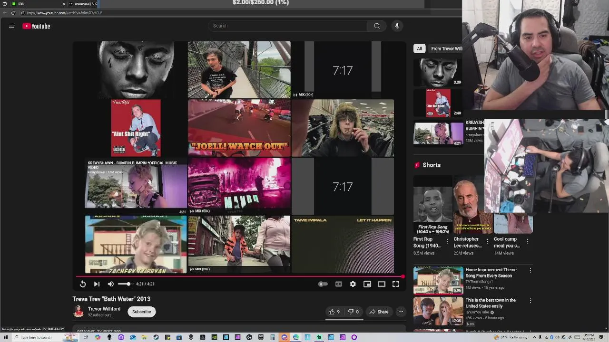This screenshot has width=609, height=342.
Task: Like the video thumbs up
Action: coord(334,312)
